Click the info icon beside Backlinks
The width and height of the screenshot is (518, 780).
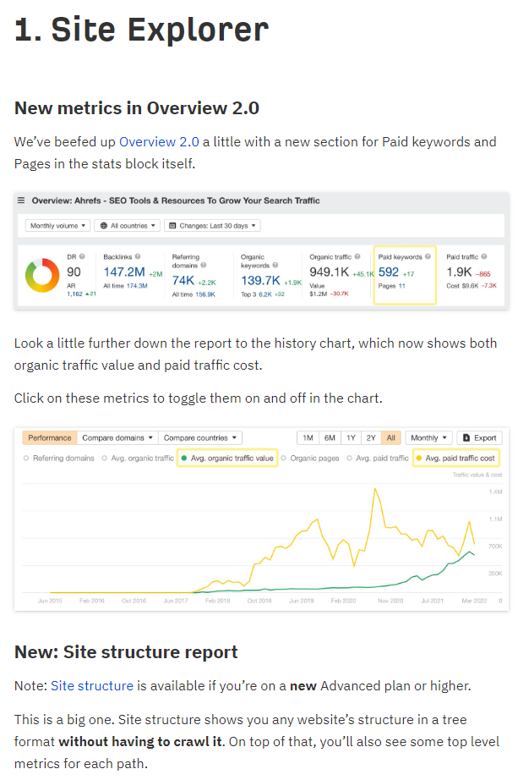click(x=138, y=256)
